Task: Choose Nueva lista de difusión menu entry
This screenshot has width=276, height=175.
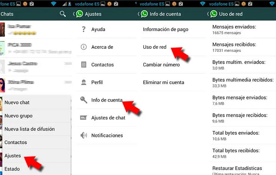Action: (36, 129)
